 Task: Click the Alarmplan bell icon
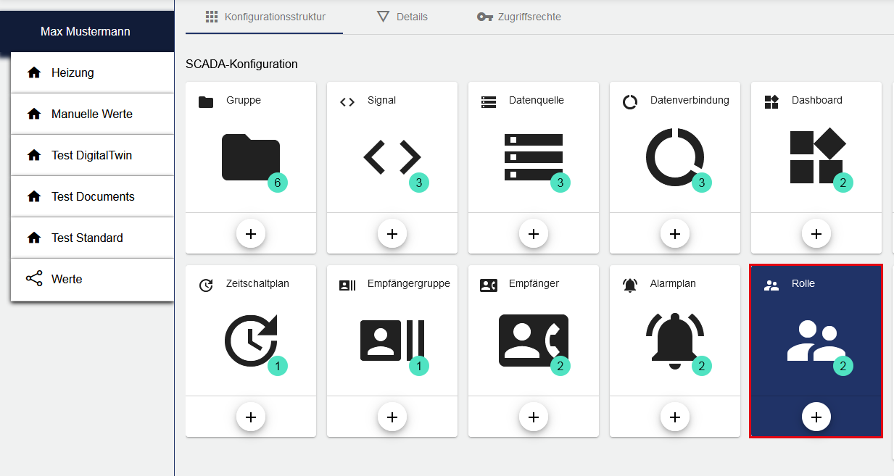tap(674, 340)
